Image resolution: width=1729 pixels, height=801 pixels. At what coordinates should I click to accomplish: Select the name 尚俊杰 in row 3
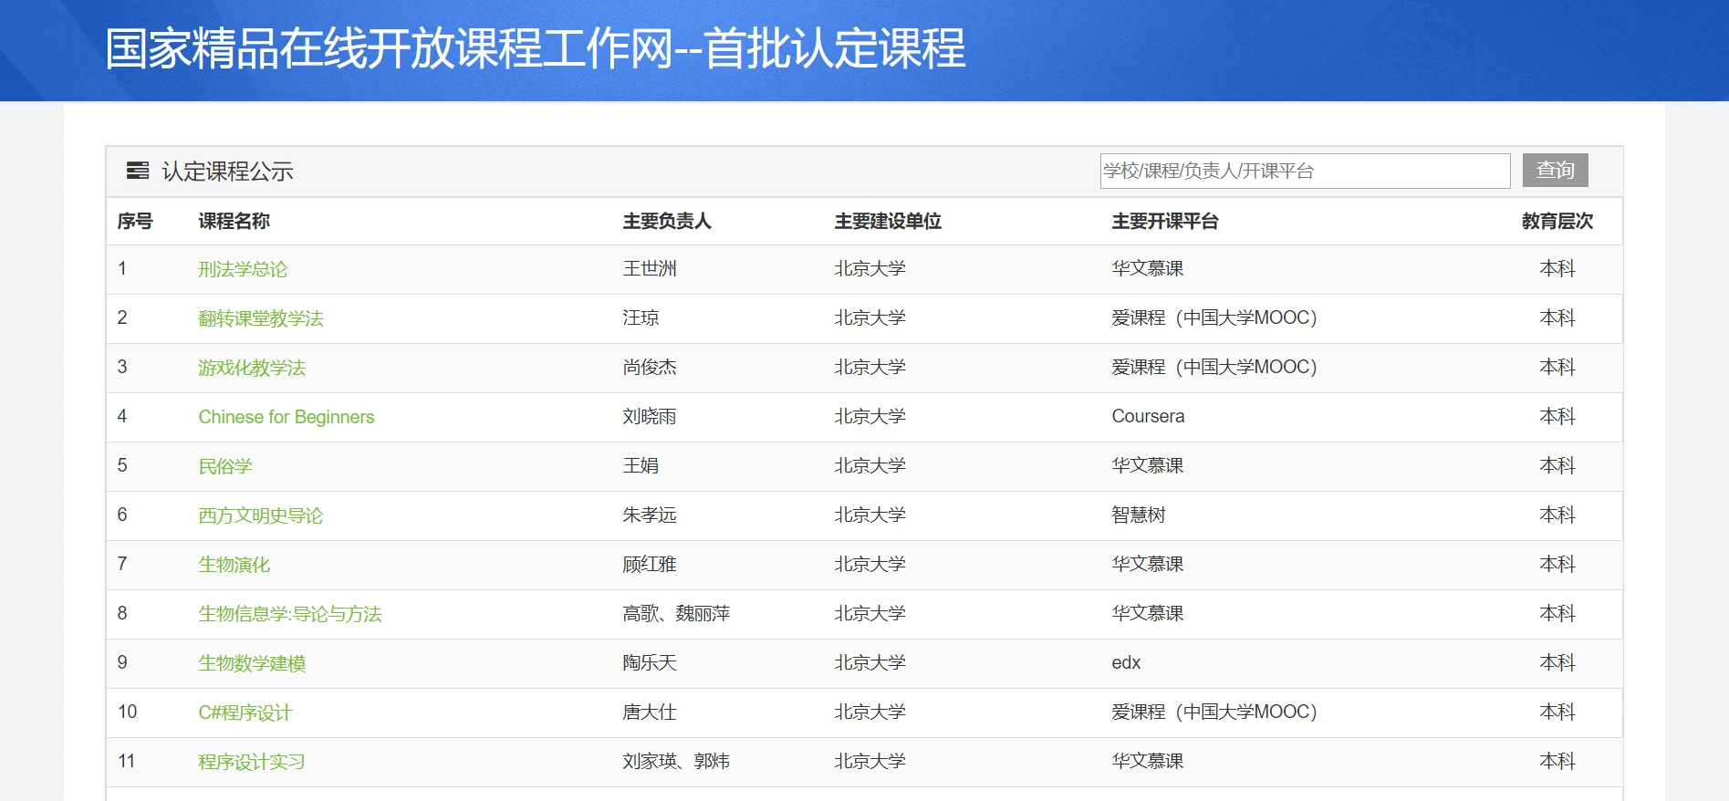click(x=650, y=367)
